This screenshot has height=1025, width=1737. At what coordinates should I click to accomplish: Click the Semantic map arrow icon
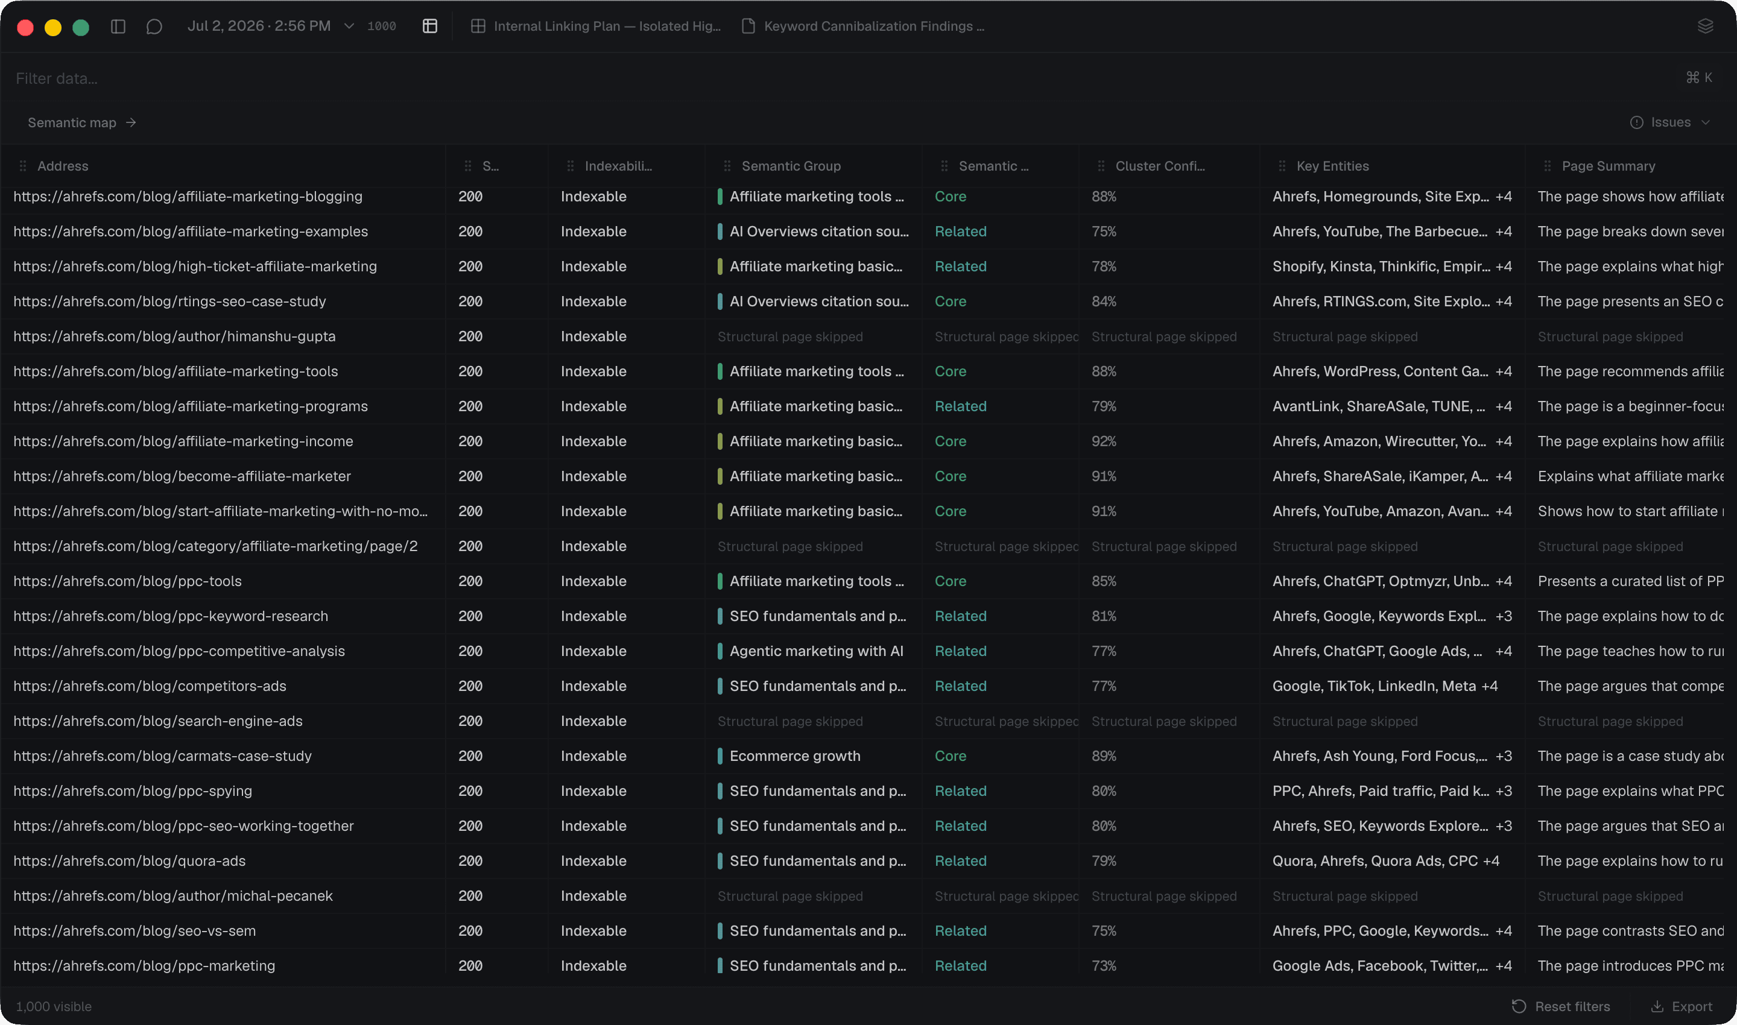(131, 122)
